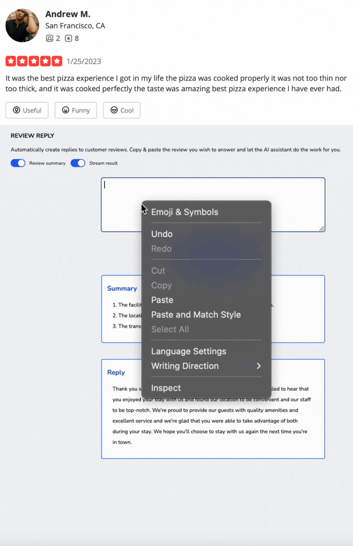Choose Inspect from the context menu
The image size is (353, 546).
[x=206, y=388]
